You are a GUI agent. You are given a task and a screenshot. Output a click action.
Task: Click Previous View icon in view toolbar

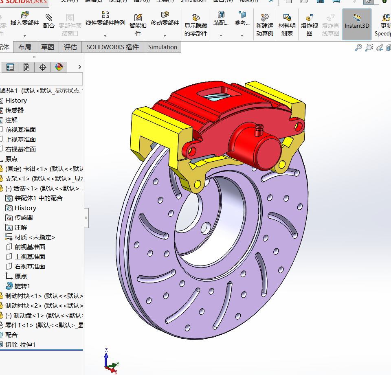380,48
